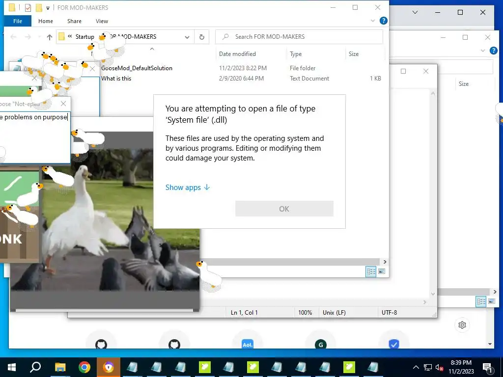Open the Share ribbon tab
The width and height of the screenshot is (503, 377).
click(74, 21)
